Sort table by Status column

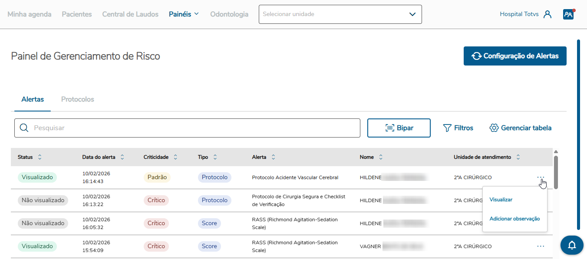tap(40, 157)
